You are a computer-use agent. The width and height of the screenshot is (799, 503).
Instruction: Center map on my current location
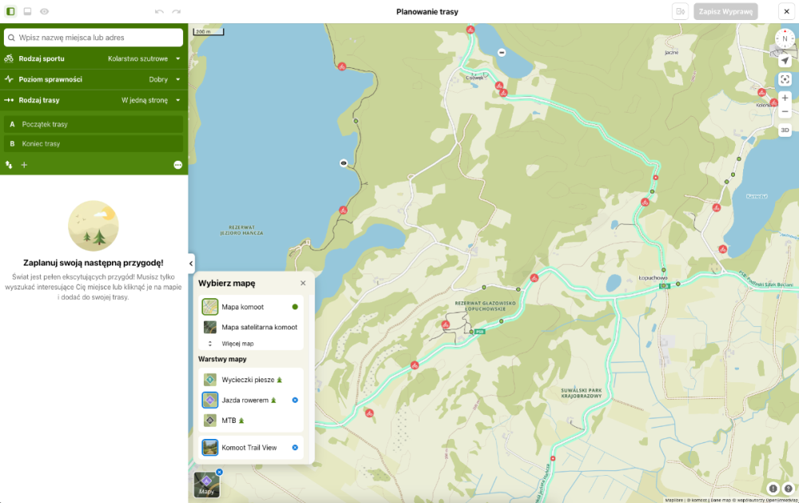785,61
